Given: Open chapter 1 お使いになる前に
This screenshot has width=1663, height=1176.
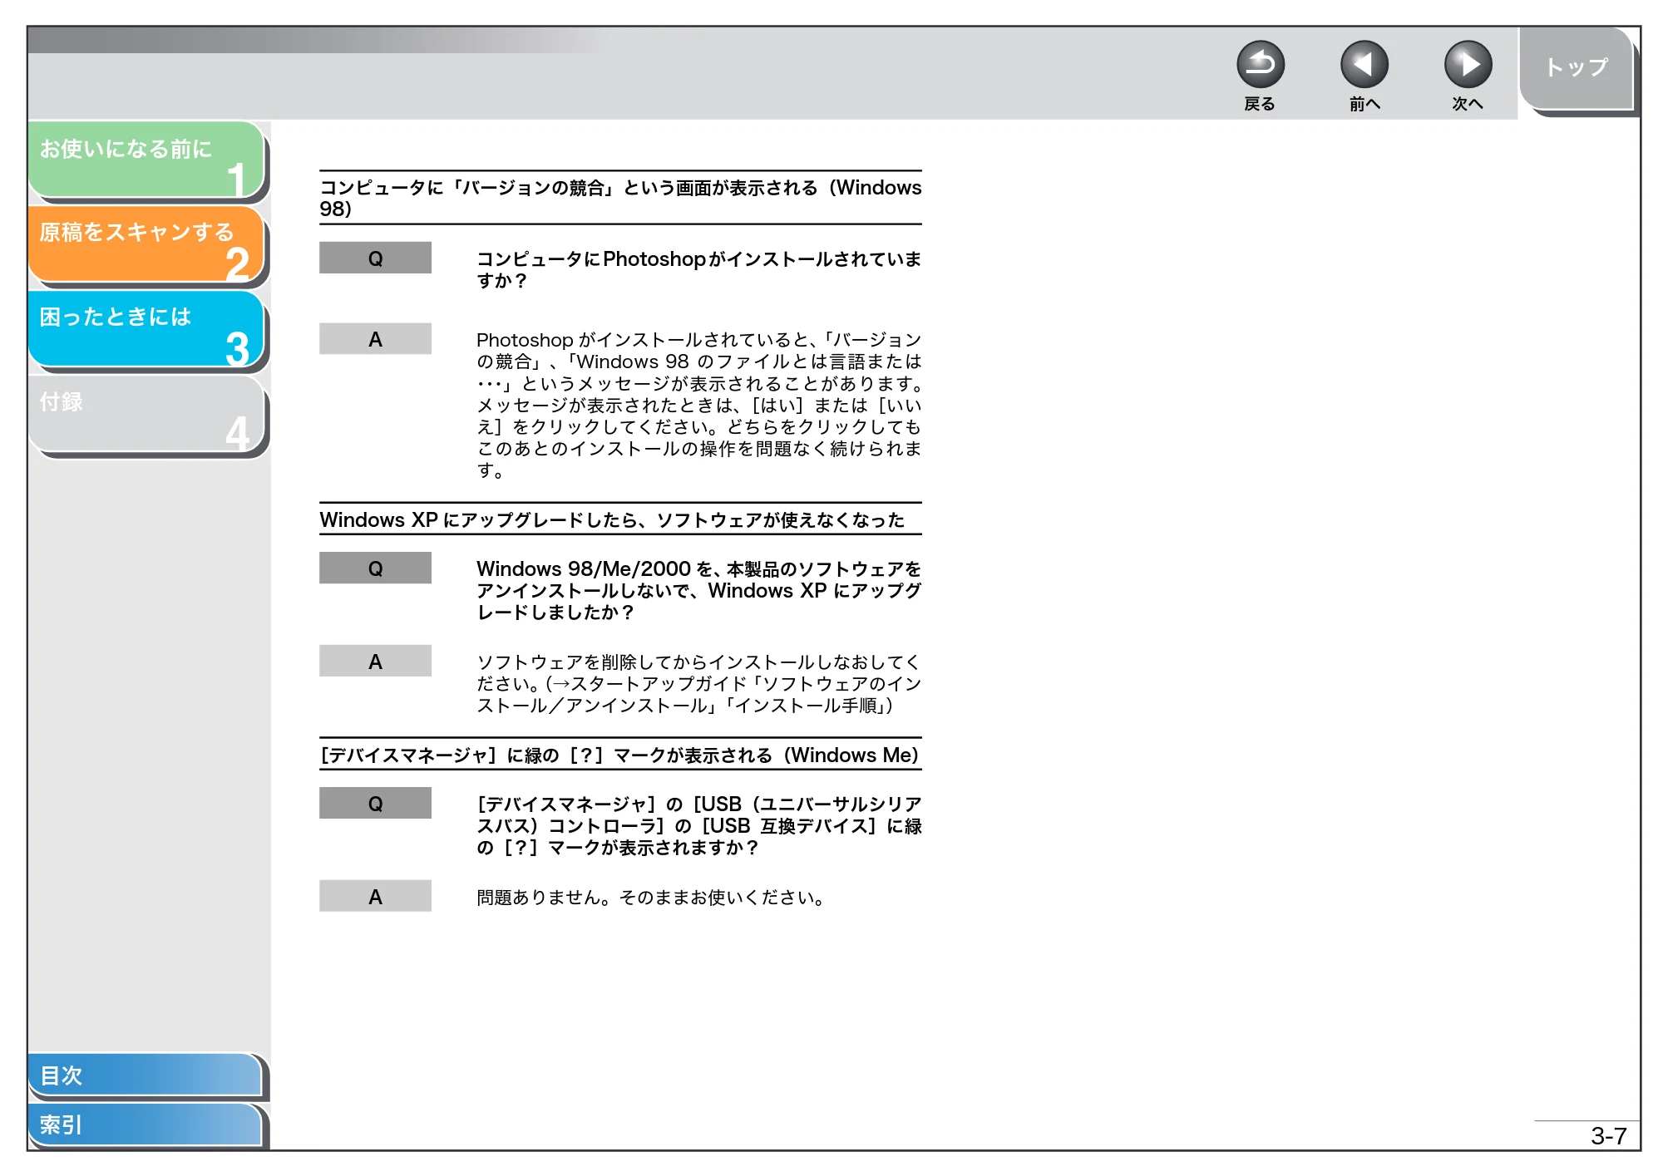Looking at the screenshot, I should pyautogui.click(x=146, y=160).
